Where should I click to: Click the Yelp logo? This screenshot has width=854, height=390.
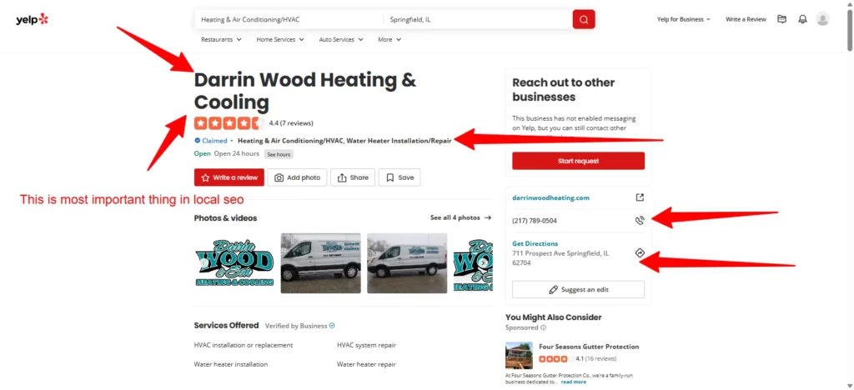coord(32,19)
